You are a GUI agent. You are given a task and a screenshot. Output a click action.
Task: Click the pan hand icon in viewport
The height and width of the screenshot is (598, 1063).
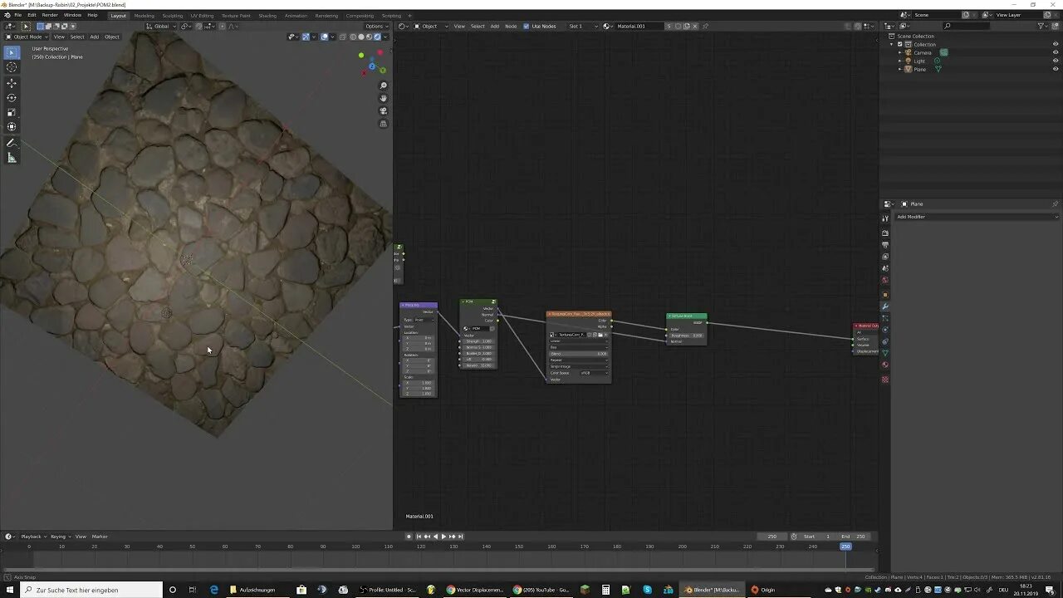click(383, 98)
